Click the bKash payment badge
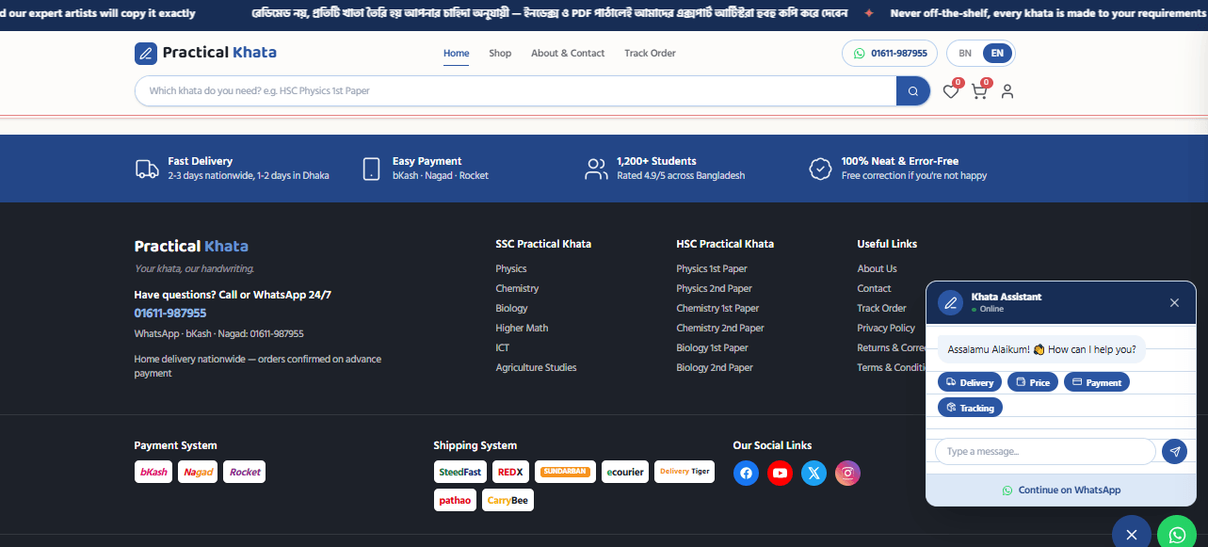Viewport: 1208px width, 547px height. [x=153, y=472]
